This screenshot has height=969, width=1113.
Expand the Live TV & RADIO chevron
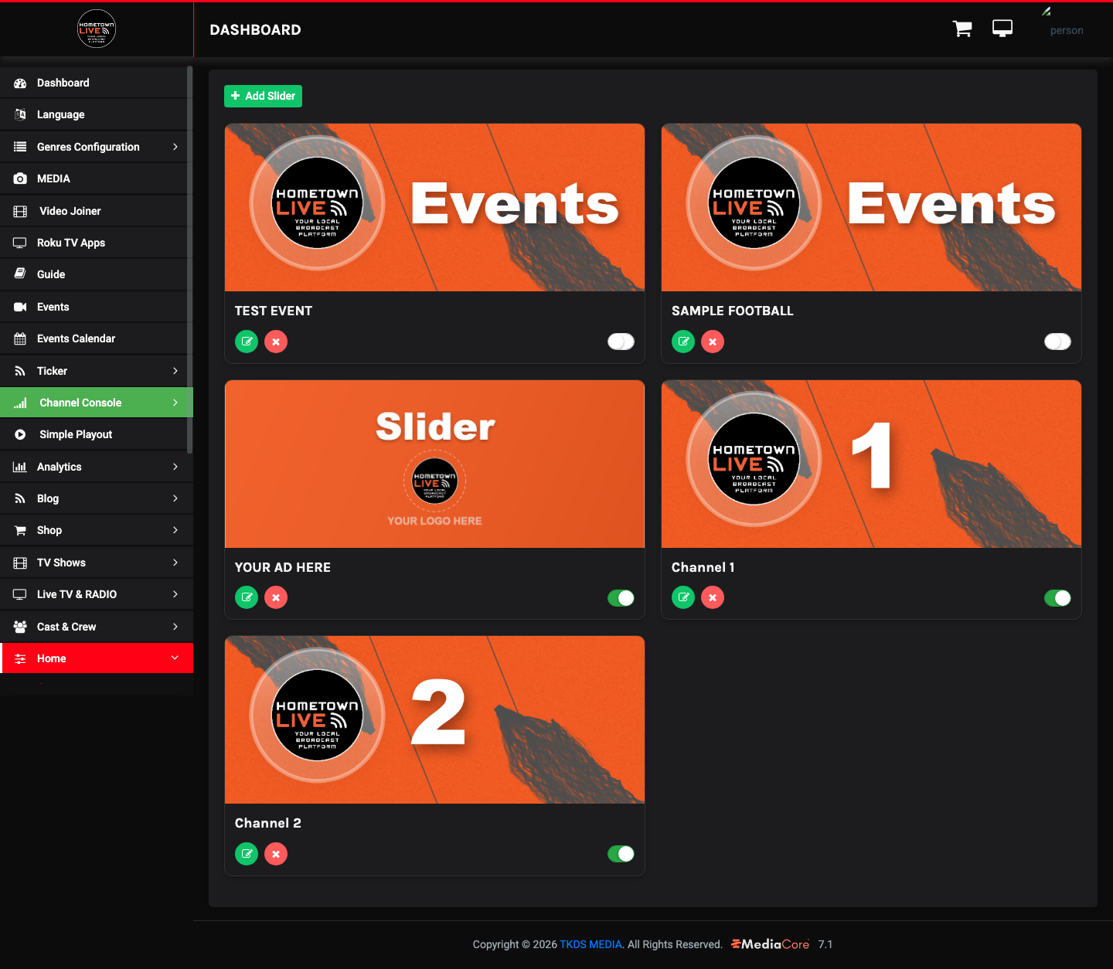[175, 594]
